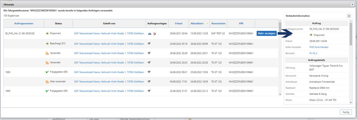Sort table by Kennzeichen column
The height and width of the screenshot is (120, 357).
click(218, 24)
